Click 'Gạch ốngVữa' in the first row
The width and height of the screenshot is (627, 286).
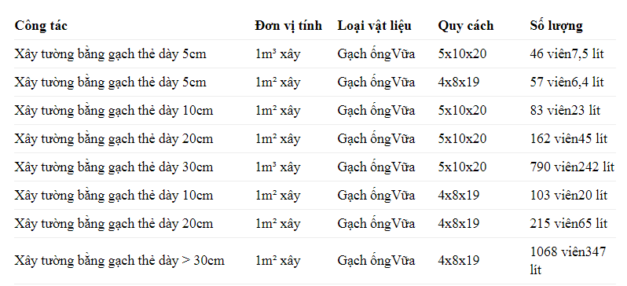[x=376, y=54]
